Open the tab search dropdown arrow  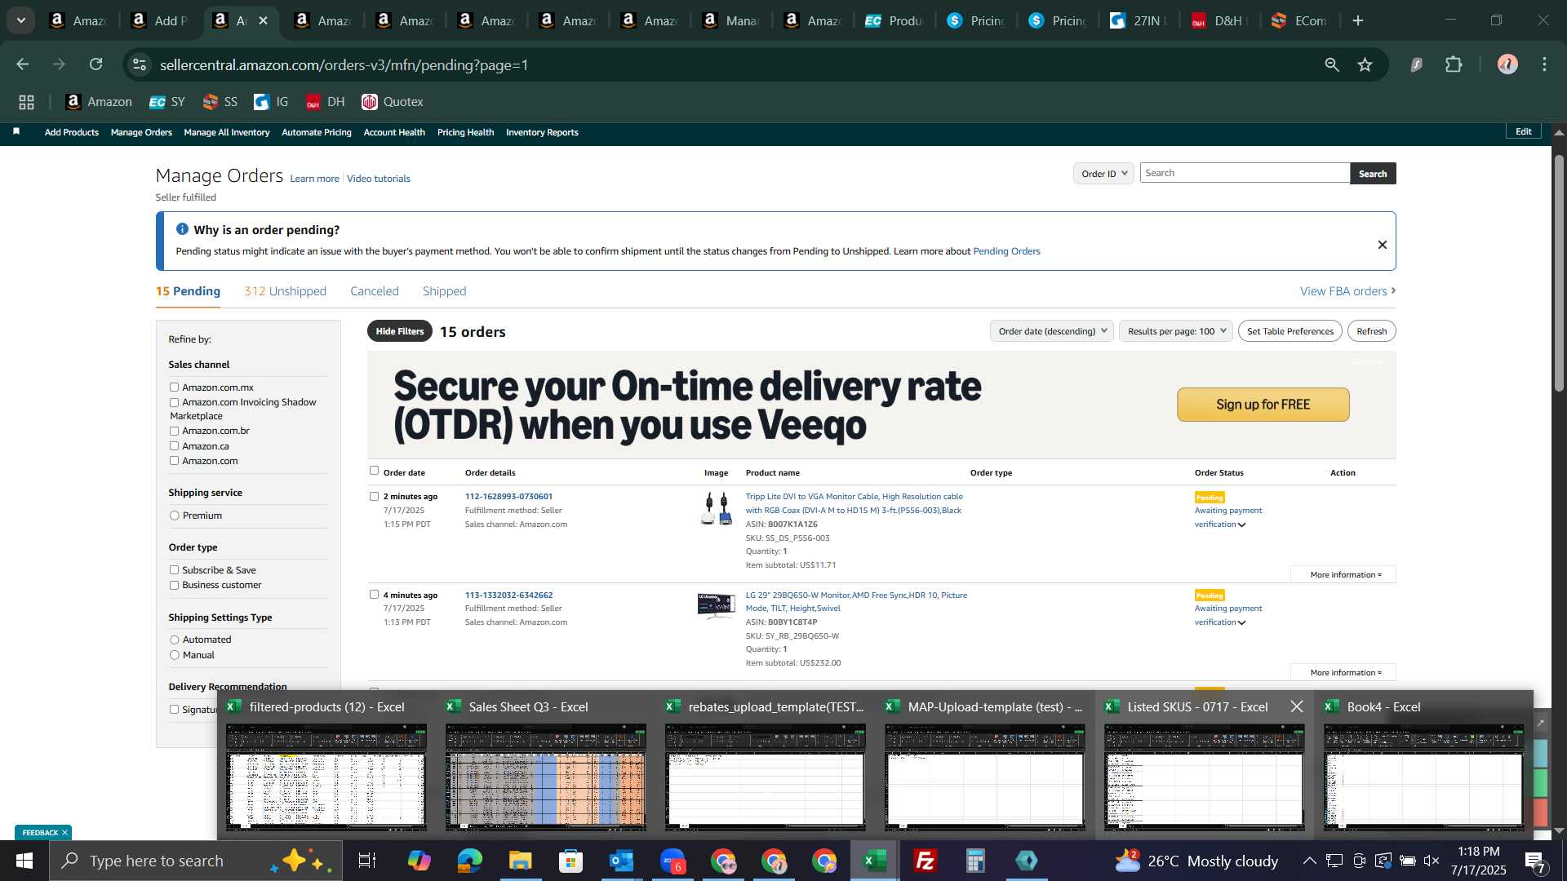21,20
